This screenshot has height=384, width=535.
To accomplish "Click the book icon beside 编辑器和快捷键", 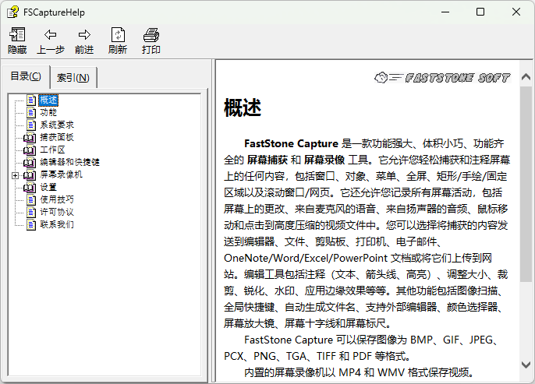I will (x=30, y=163).
